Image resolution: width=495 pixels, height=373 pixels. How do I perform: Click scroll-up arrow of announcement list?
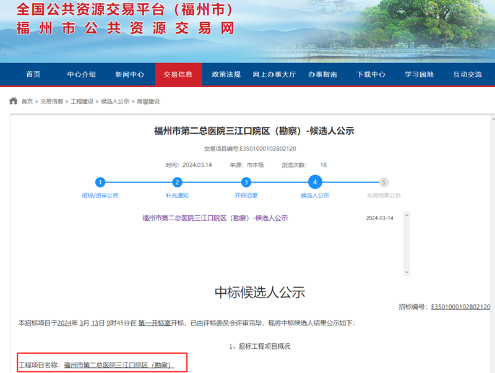point(407,215)
